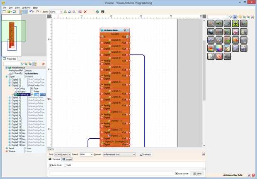Click the Open project folder icon
Viewport: 257px width, 179px height.
tap(9, 12)
